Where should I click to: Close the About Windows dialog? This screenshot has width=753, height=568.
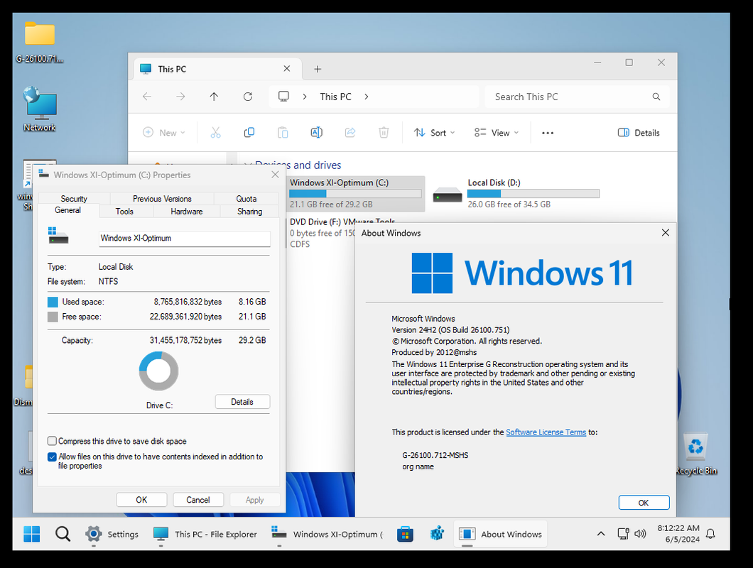(x=665, y=233)
